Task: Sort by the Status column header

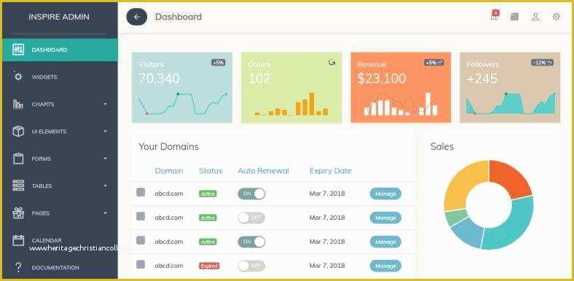Action: tap(211, 171)
